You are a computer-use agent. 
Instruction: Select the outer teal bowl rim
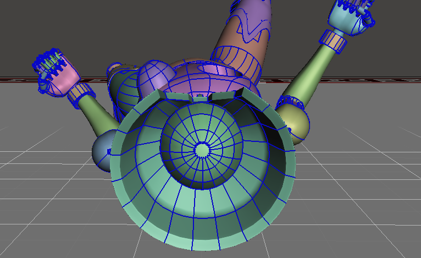coord(203,169)
